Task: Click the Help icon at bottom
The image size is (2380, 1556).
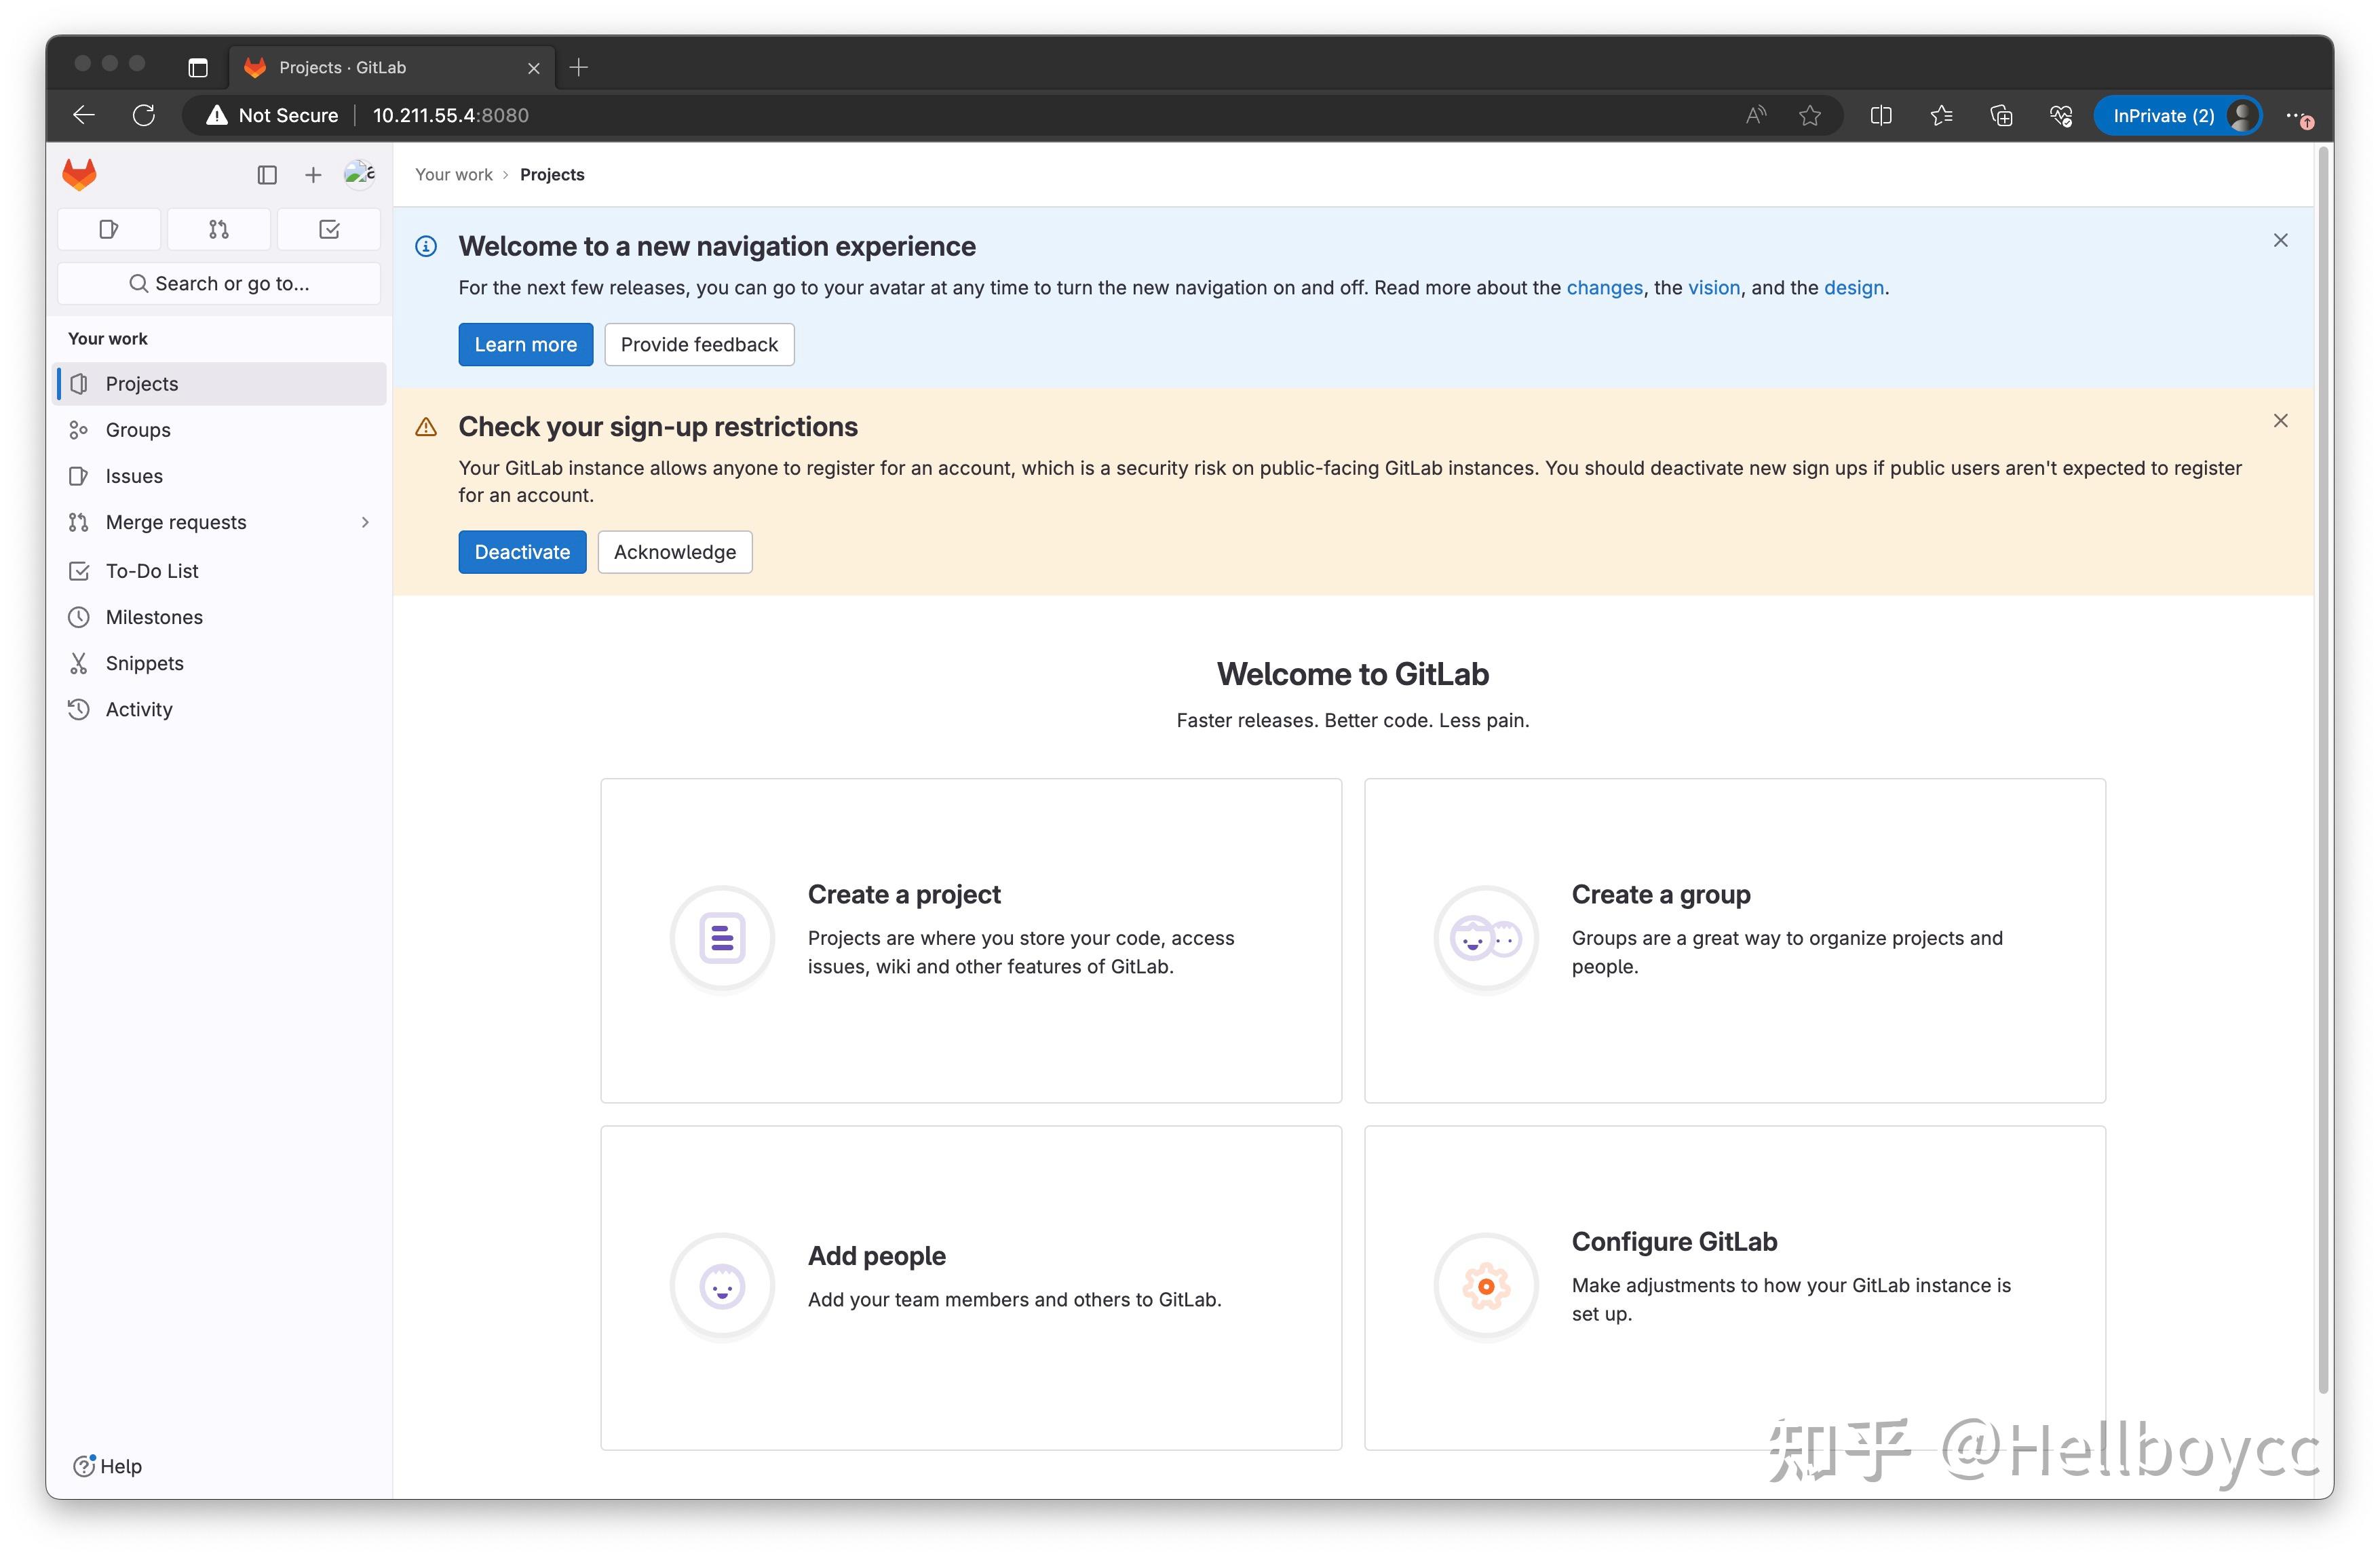Action: tap(85, 1466)
